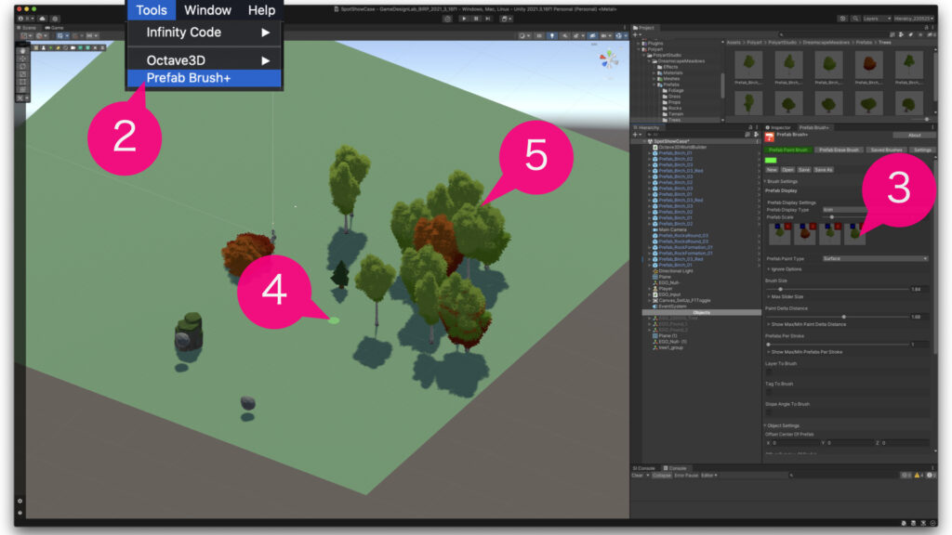
Task: Click the Save As brush button
Action: 822,170
